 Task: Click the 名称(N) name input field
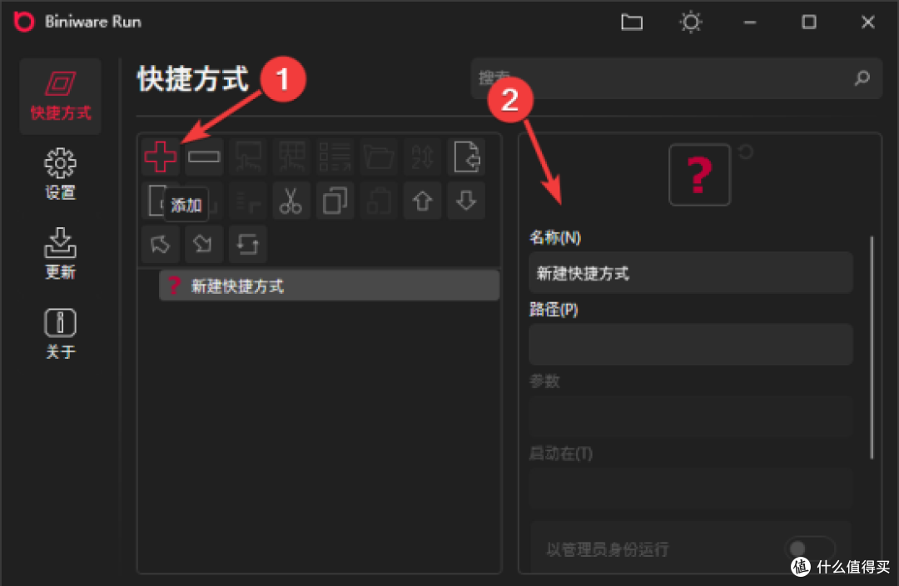(691, 273)
